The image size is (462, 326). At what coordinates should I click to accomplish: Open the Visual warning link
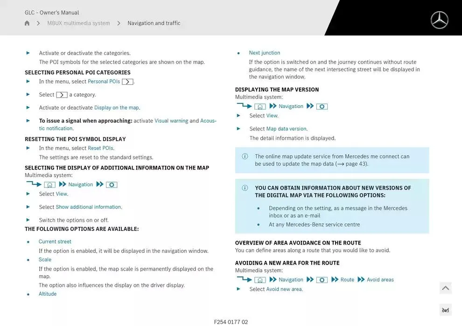click(171, 121)
